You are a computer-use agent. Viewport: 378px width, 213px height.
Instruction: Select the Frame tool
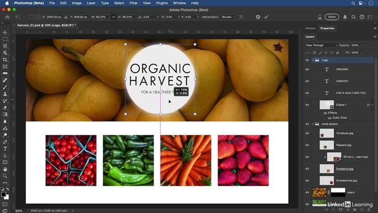[x=5, y=66]
